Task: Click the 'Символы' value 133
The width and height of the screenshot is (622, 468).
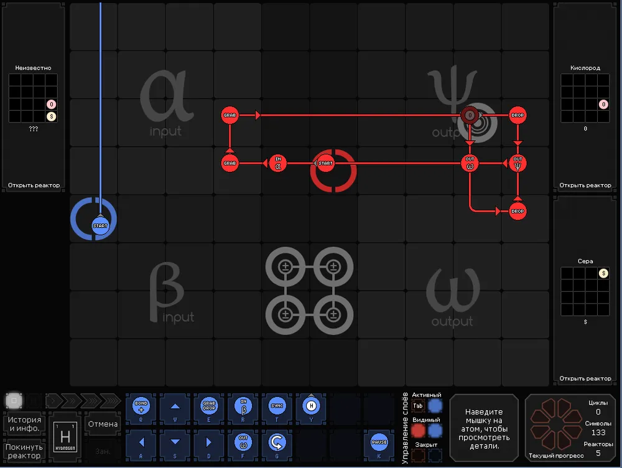Action: pyautogui.click(x=598, y=433)
